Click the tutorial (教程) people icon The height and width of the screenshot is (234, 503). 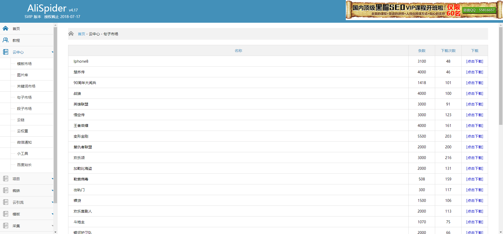point(6,40)
